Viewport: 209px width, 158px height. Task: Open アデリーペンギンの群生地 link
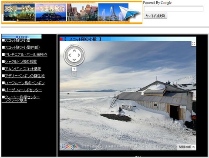click(25, 76)
